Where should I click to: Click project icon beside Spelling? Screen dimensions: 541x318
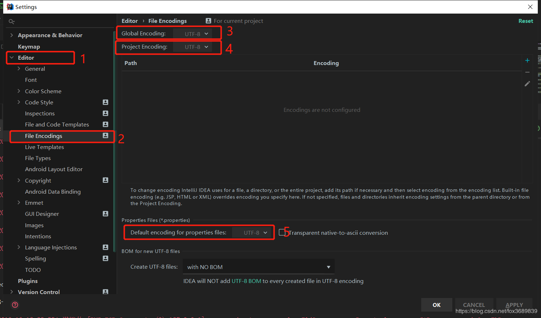tap(105, 258)
